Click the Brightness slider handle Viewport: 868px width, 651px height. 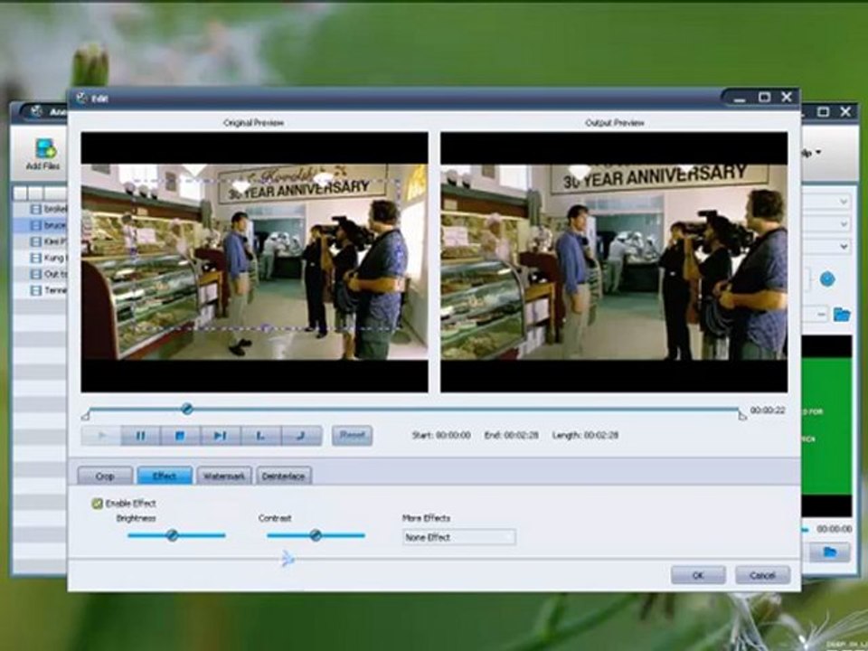pyautogui.click(x=172, y=535)
